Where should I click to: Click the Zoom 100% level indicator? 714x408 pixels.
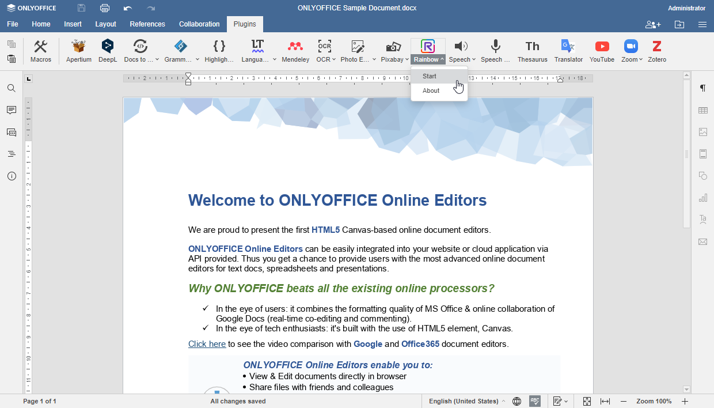coord(654,401)
